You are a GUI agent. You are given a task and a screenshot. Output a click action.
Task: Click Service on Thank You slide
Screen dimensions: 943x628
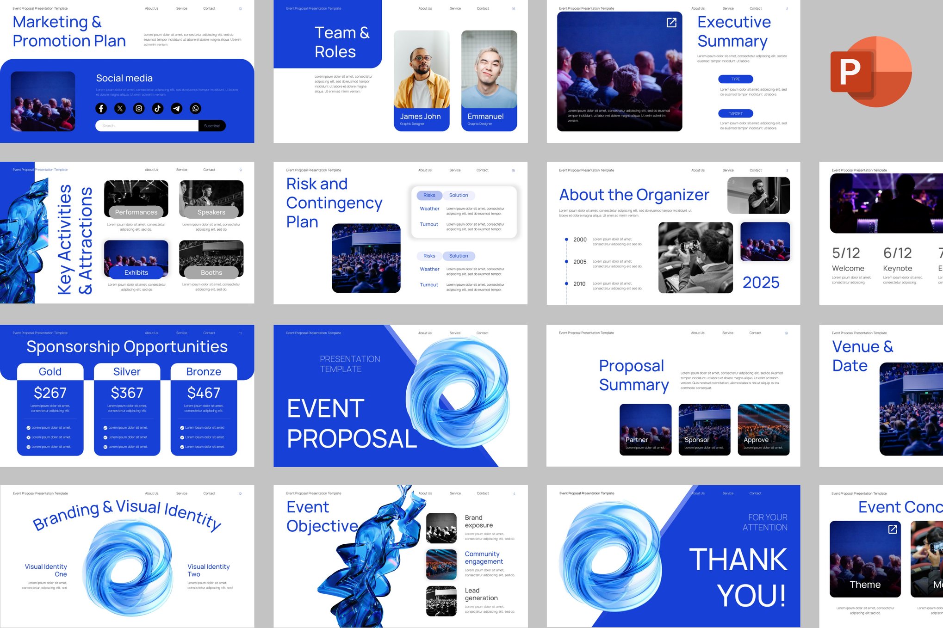click(728, 493)
